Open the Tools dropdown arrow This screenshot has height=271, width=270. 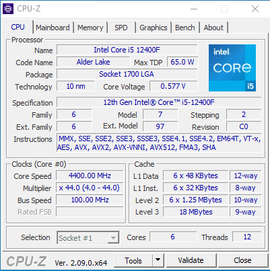click(x=158, y=260)
